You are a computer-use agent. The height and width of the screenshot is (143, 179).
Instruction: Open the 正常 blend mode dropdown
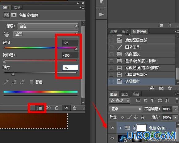[x=126, y=109]
